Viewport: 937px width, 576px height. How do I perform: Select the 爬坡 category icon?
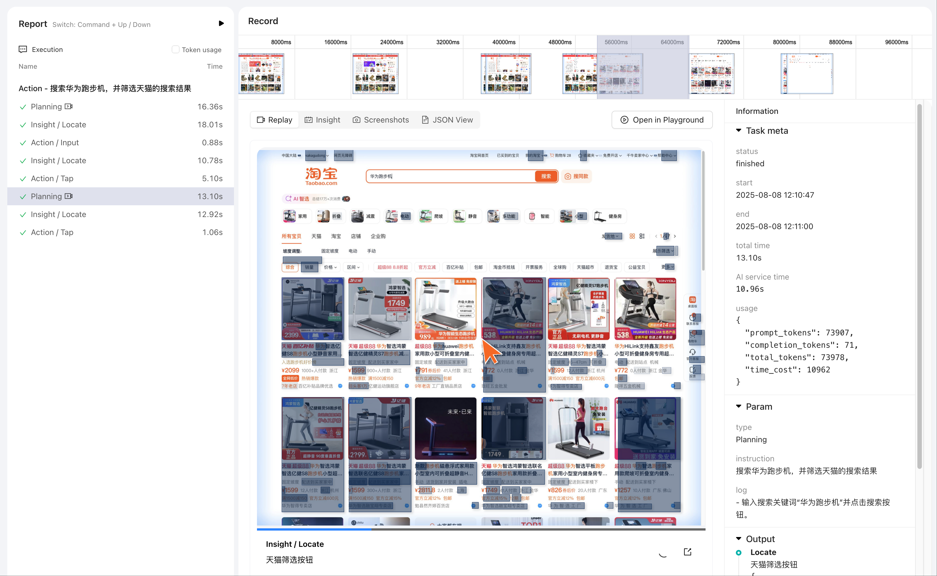pyautogui.click(x=426, y=216)
